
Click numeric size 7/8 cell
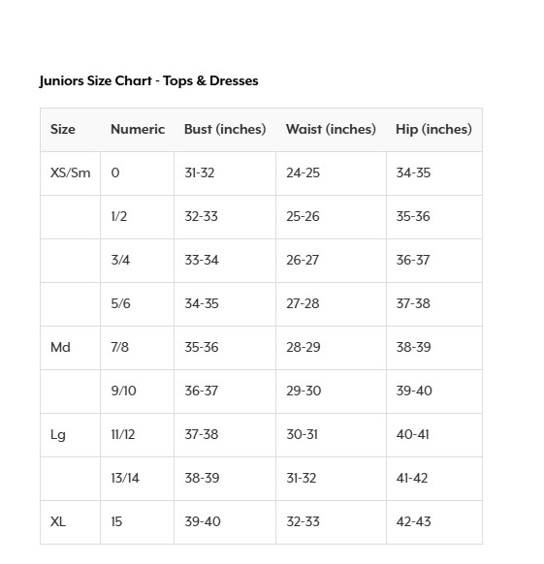[137, 348]
